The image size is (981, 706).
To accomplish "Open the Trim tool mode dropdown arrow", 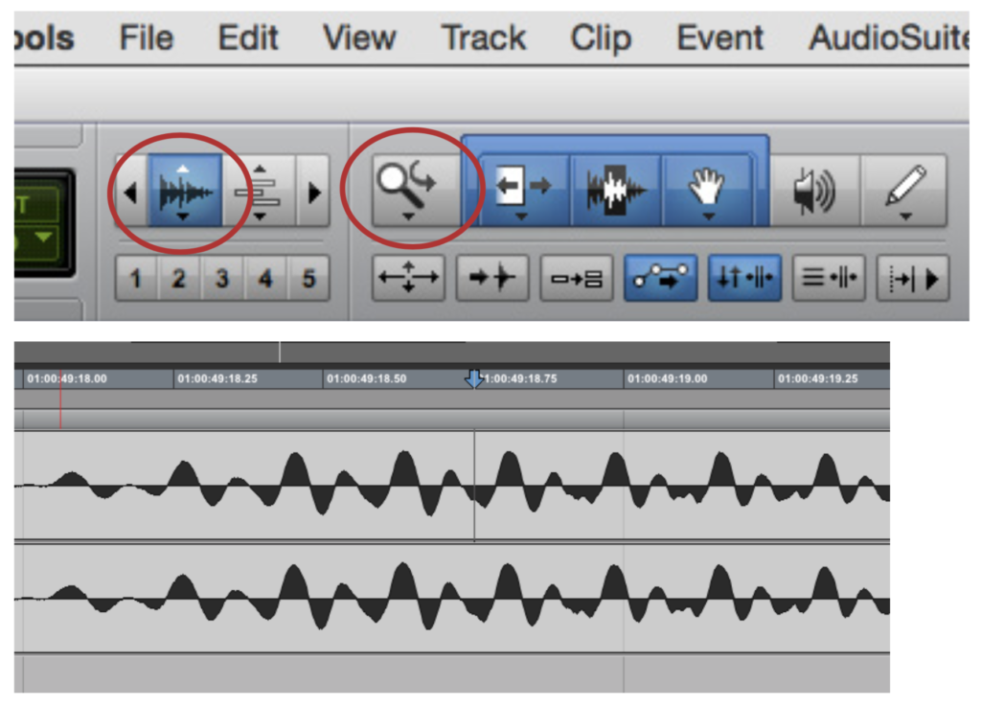I will pyautogui.click(x=520, y=216).
